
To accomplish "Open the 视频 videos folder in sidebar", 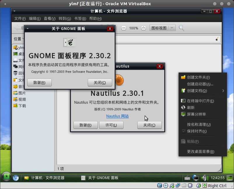I will coord(20,99).
